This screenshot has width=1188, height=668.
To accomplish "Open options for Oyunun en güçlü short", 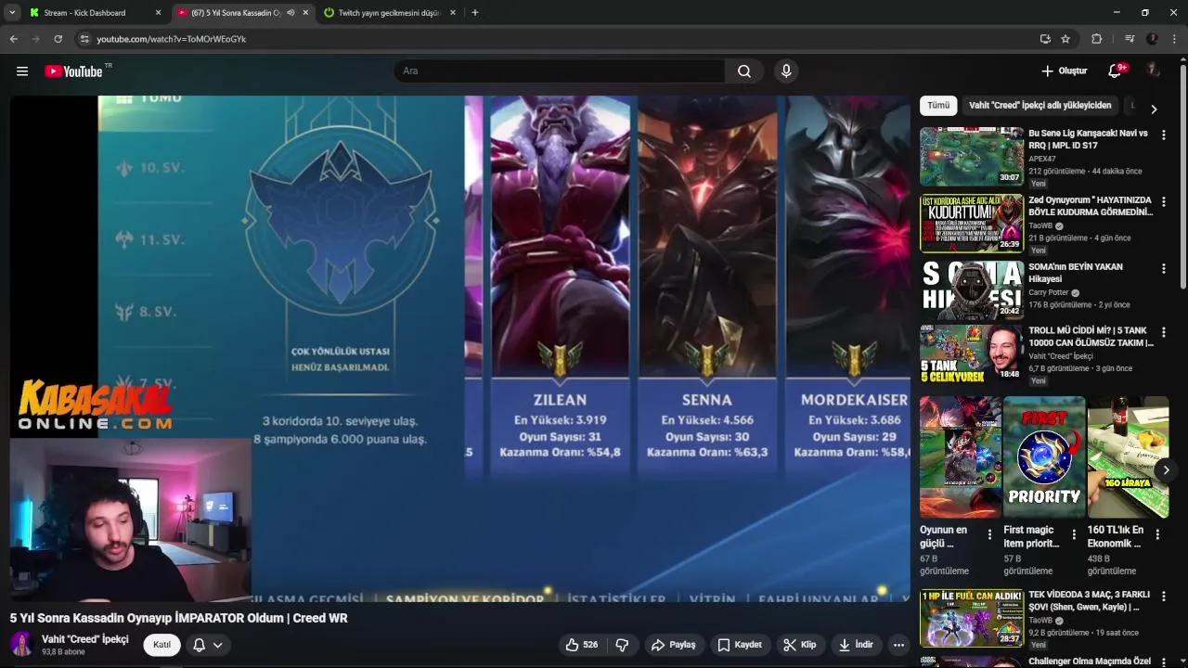I will coord(989,534).
